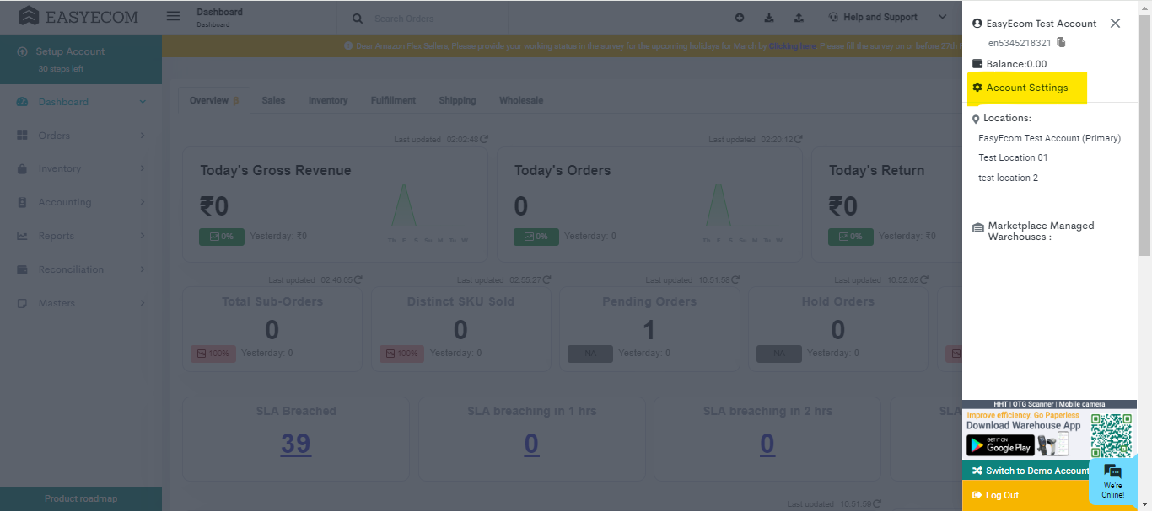
Task: Click the download icon in header
Action: tap(769, 18)
